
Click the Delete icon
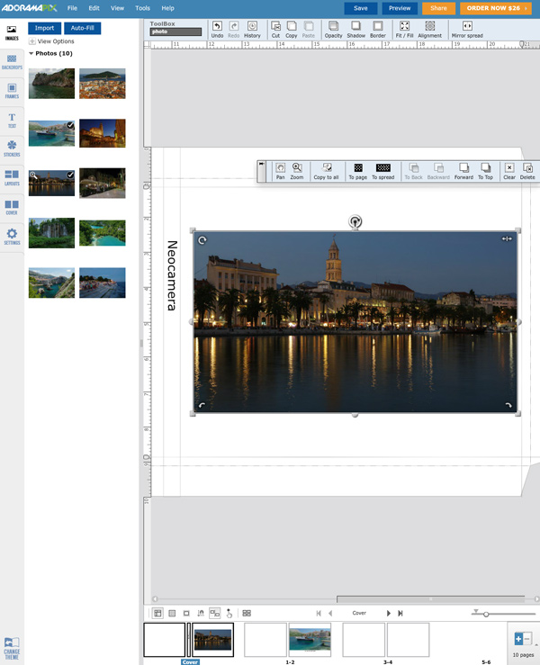527,171
